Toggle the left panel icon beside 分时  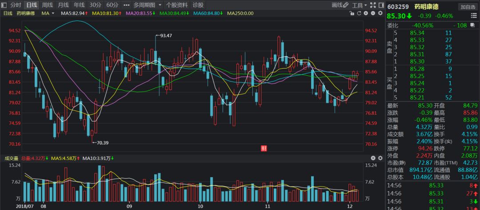click(4, 5)
